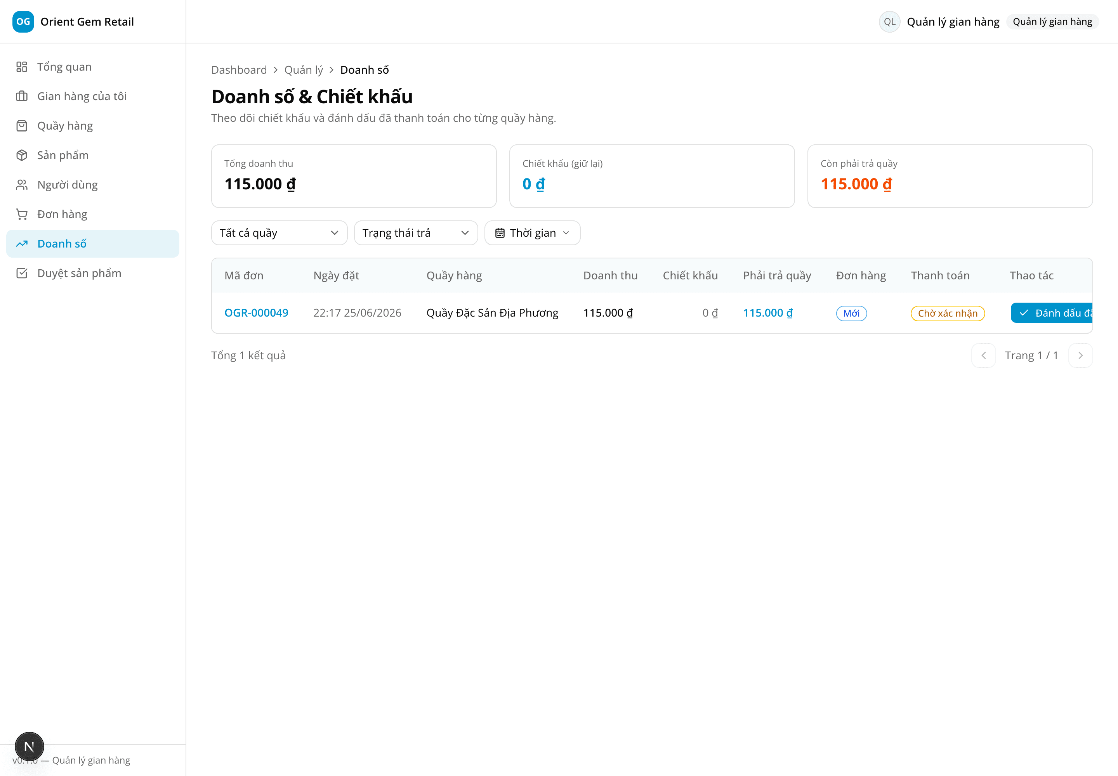The height and width of the screenshot is (776, 1118).
Task: Expand the Trạng thái trả dropdown
Action: pyautogui.click(x=416, y=233)
